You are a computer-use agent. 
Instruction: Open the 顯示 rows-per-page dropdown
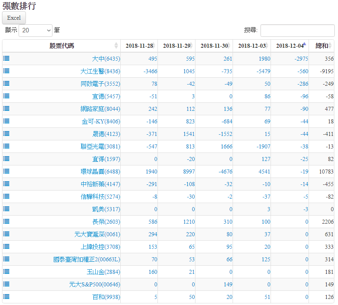tap(36, 30)
